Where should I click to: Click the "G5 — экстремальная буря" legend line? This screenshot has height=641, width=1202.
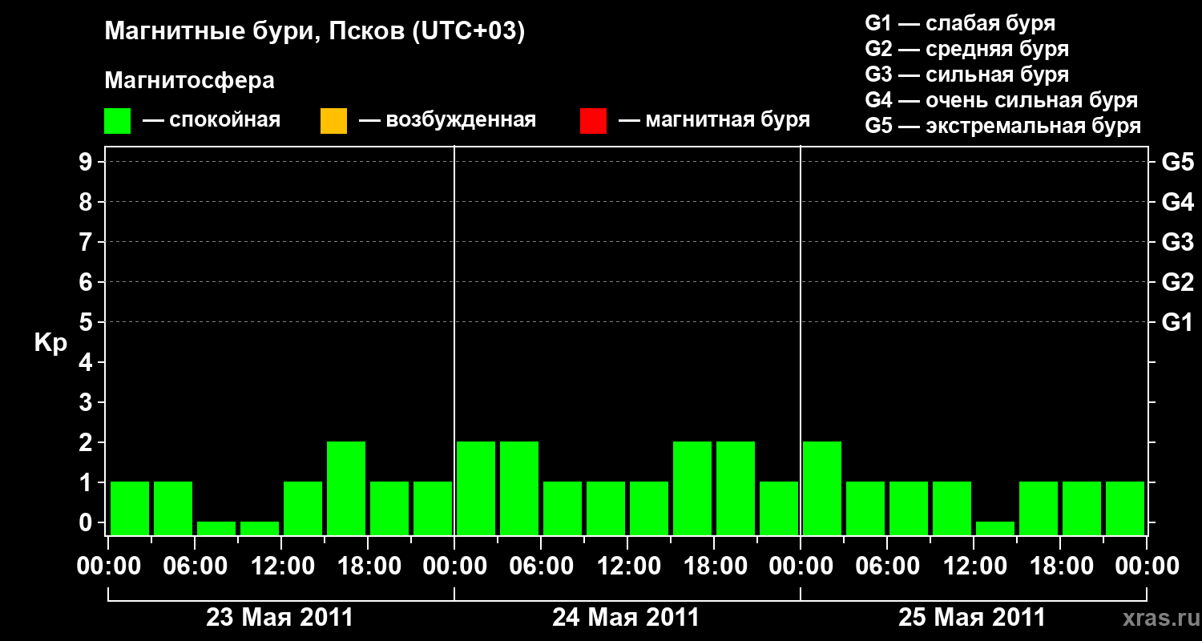pos(1002,126)
